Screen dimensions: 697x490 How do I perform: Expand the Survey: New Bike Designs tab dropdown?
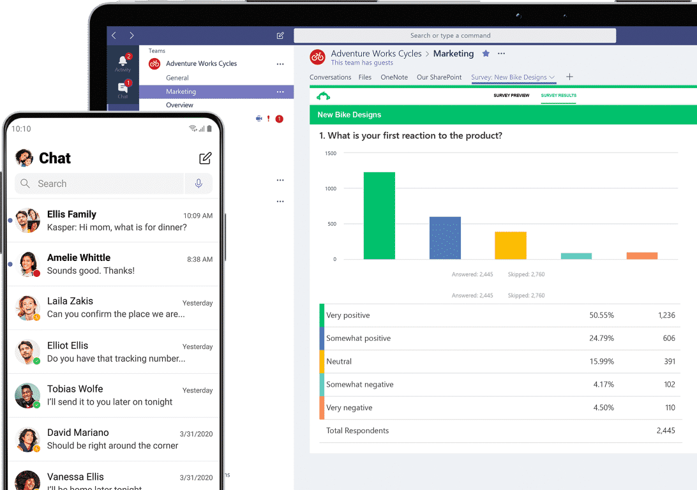pyautogui.click(x=552, y=77)
